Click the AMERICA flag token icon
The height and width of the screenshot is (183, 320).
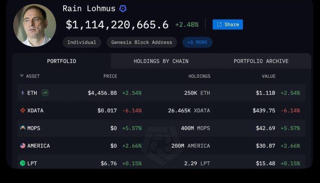point(23,146)
